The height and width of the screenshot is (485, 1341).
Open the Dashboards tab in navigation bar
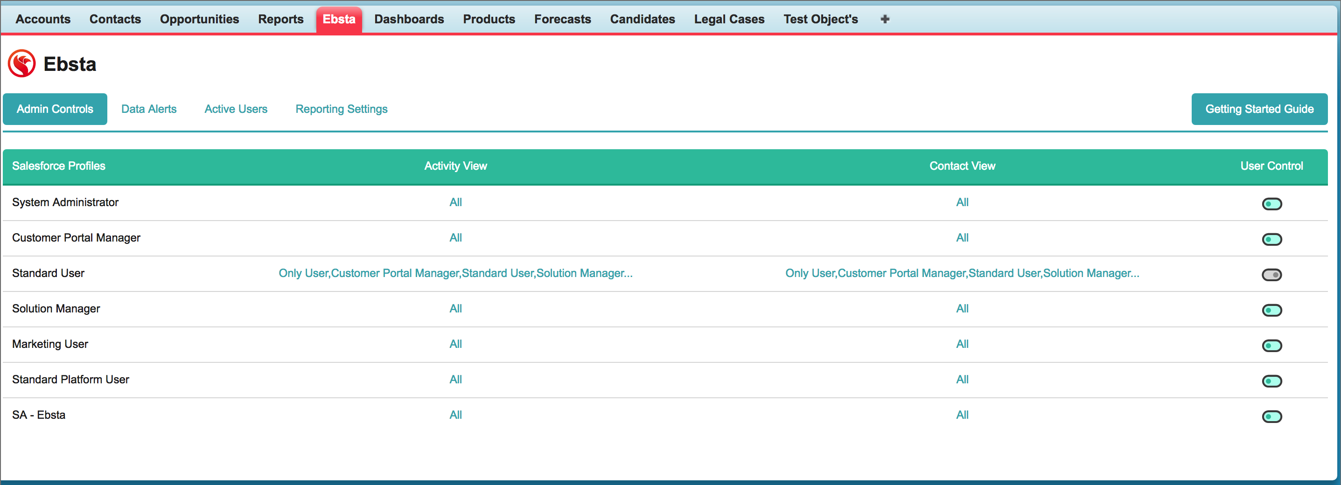click(x=409, y=19)
